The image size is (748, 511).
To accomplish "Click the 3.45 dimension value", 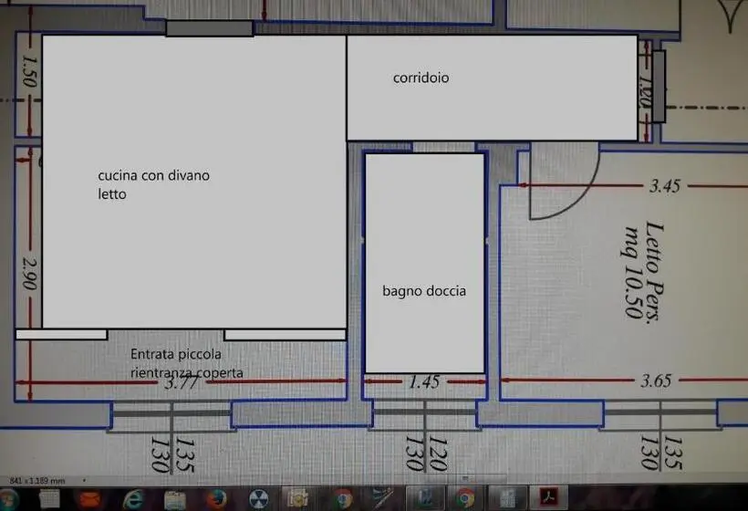I will (x=664, y=186).
